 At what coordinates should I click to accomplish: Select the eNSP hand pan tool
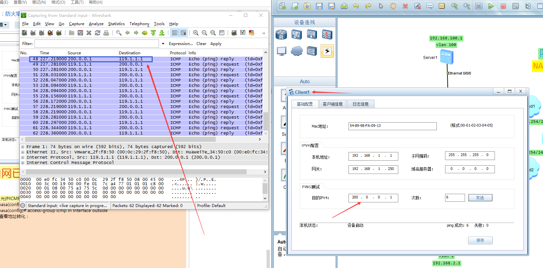[x=393, y=6]
